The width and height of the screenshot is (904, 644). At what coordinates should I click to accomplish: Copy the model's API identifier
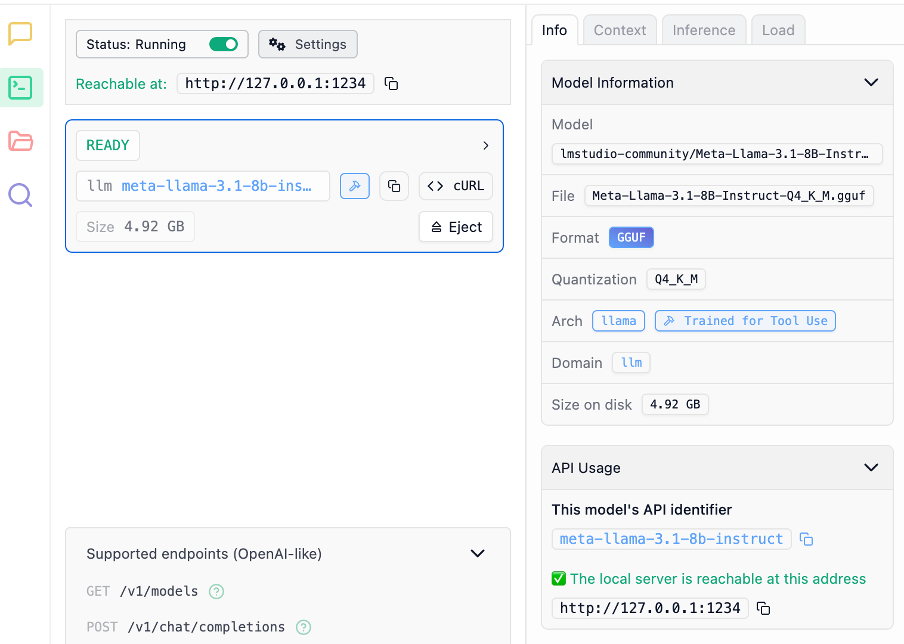(x=806, y=539)
